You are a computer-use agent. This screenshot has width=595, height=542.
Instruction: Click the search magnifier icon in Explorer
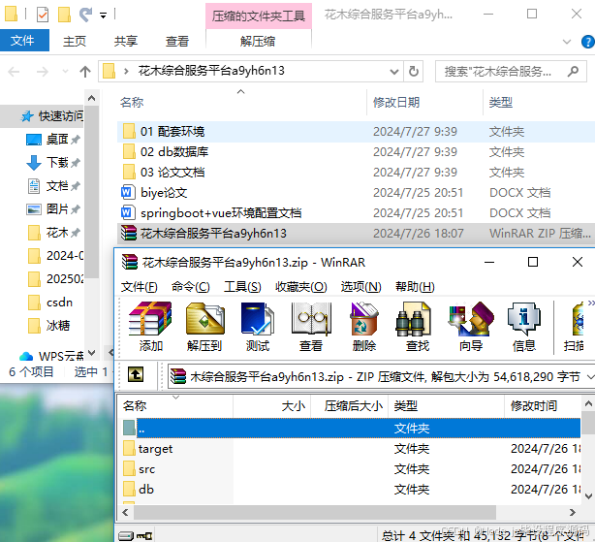tap(573, 71)
